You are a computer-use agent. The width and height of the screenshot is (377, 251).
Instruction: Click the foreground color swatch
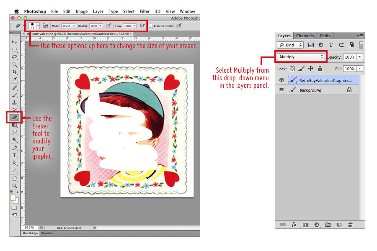[x=13, y=198]
